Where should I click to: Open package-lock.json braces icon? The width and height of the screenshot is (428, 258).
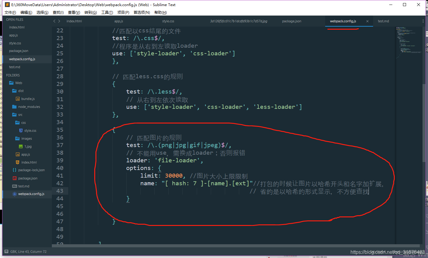(14, 170)
